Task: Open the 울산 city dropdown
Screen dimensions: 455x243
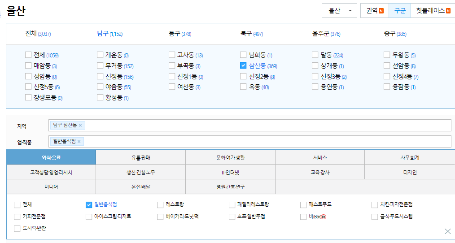Action: pos(339,11)
